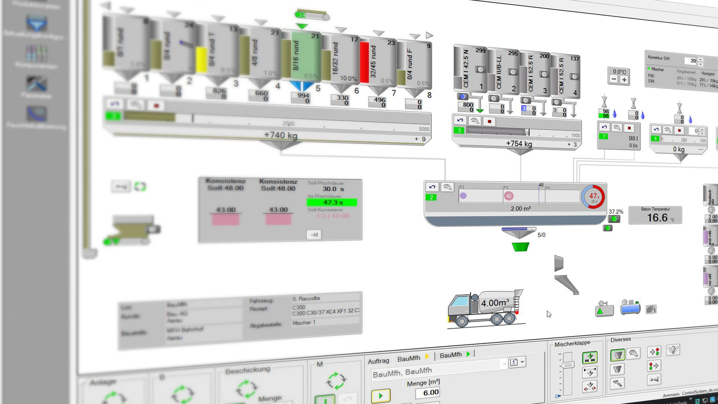
Task: Click the light bulb icon in Diverses
Action: pyautogui.click(x=673, y=350)
